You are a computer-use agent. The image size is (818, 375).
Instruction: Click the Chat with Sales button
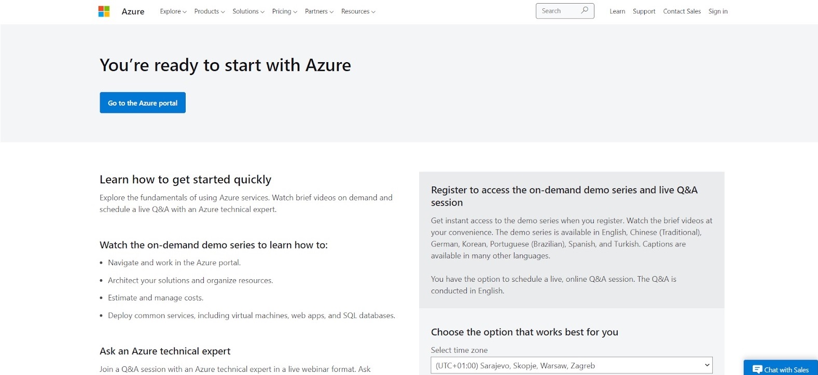coord(785,369)
